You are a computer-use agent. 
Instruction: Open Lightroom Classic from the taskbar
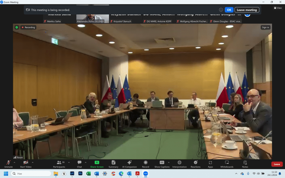click(x=72, y=174)
